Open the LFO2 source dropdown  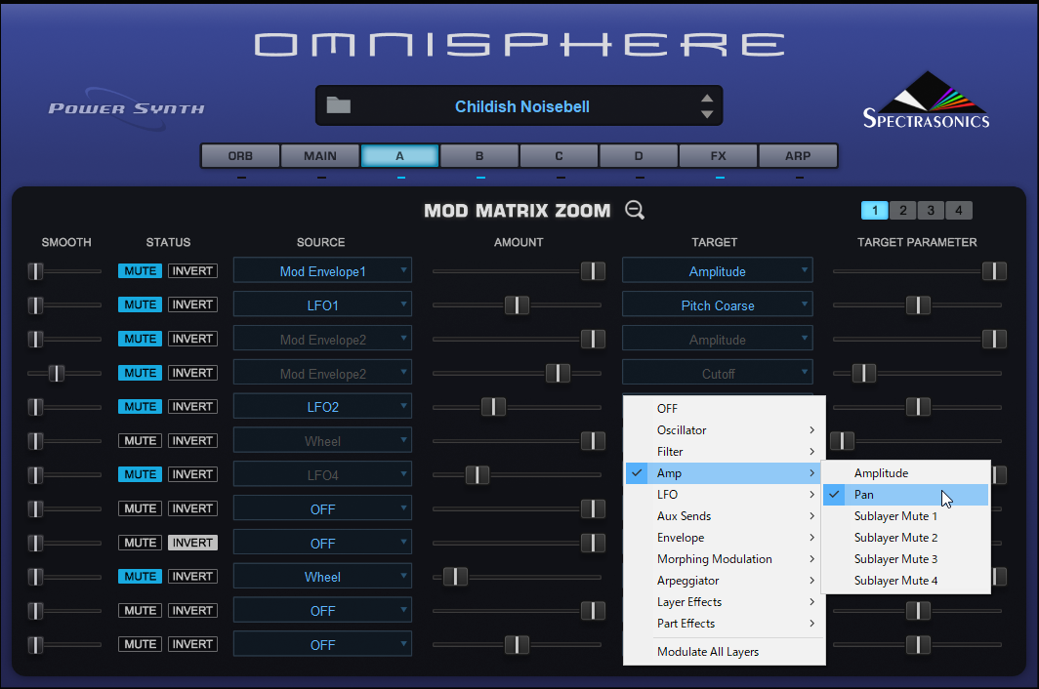[x=322, y=407]
